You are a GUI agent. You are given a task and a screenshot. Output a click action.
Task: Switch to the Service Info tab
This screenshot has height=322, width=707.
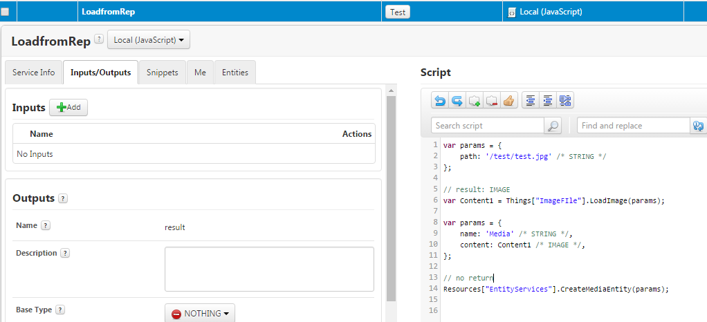34,72
